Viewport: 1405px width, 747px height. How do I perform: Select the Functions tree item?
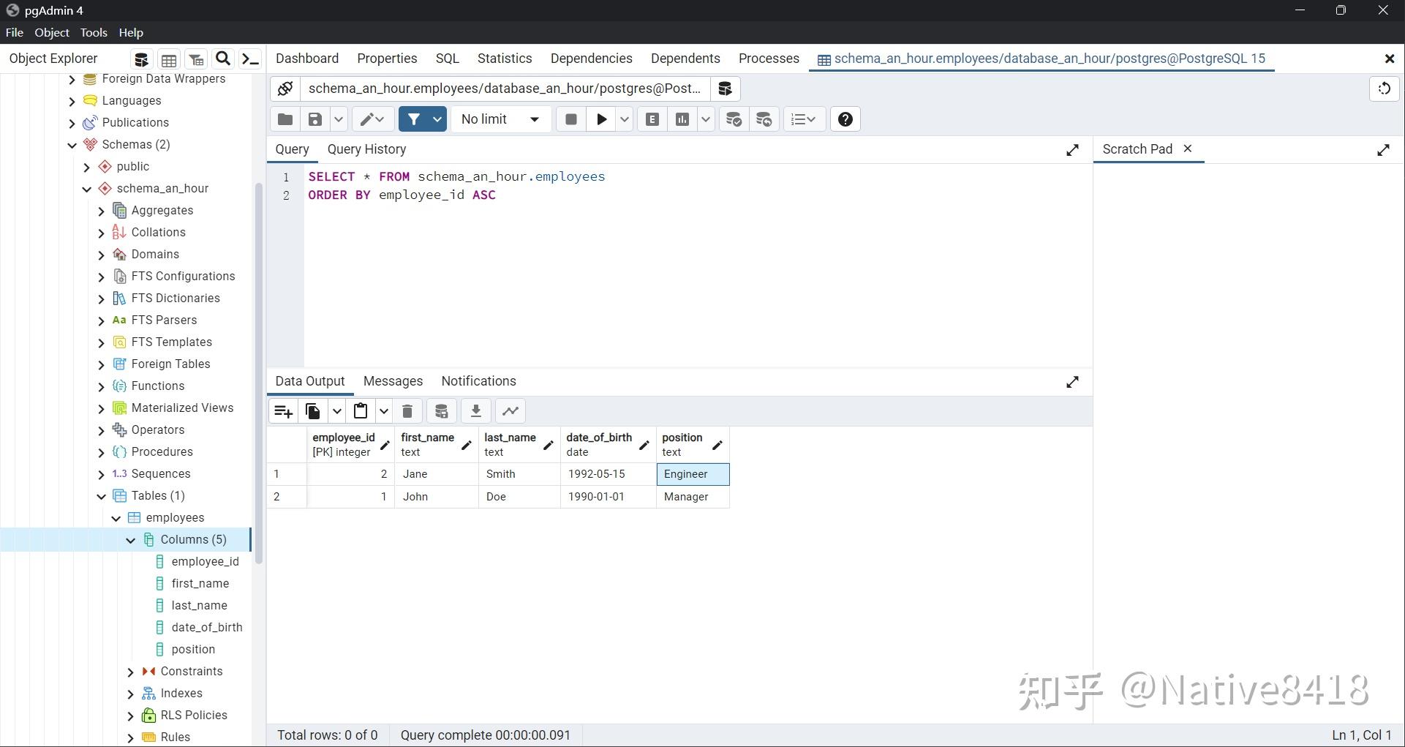(158, 386)
